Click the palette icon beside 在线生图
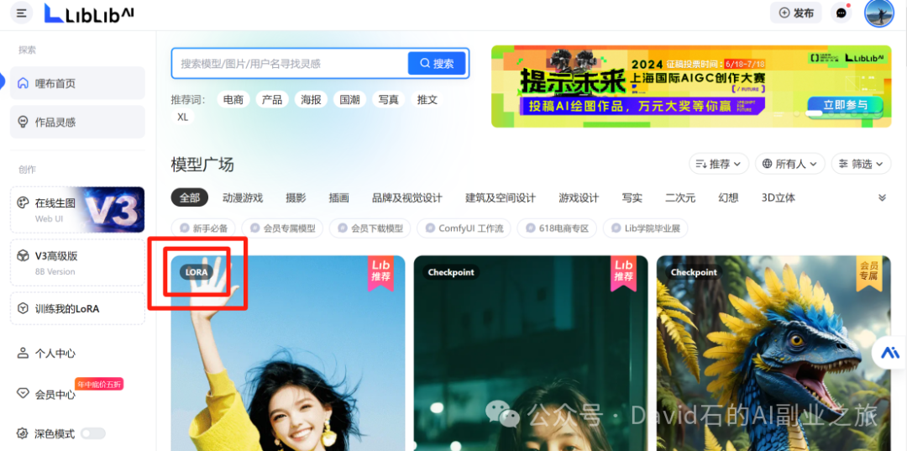 click(23, 203)
